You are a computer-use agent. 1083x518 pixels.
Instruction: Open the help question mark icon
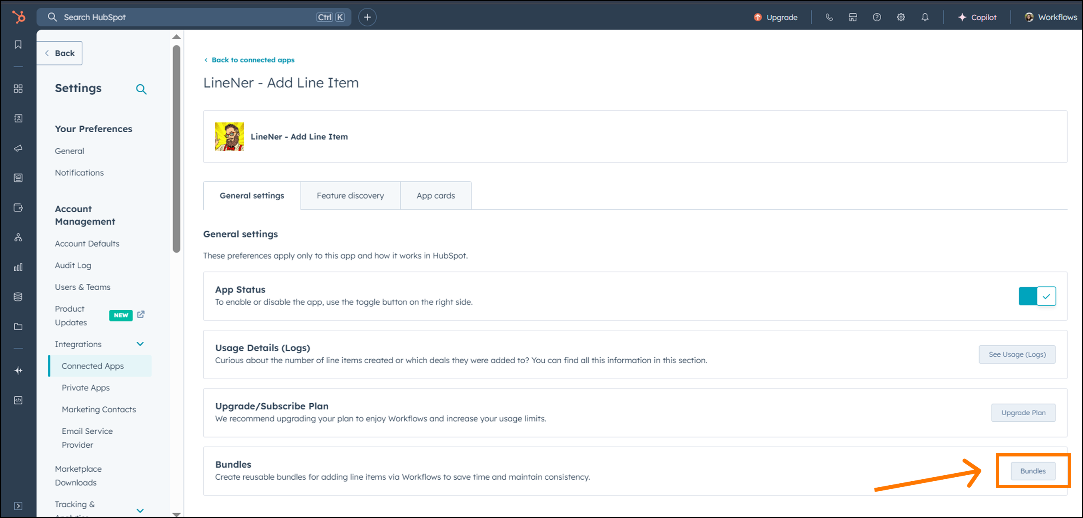876,17
